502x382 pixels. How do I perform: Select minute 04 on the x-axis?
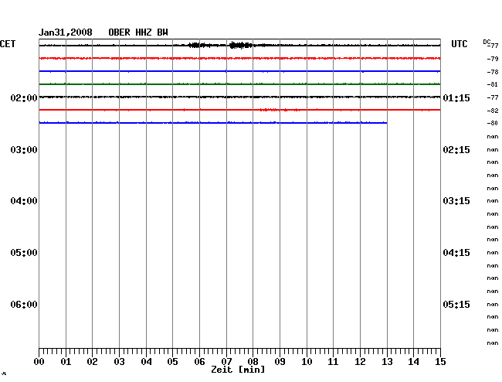pos(146,362)
